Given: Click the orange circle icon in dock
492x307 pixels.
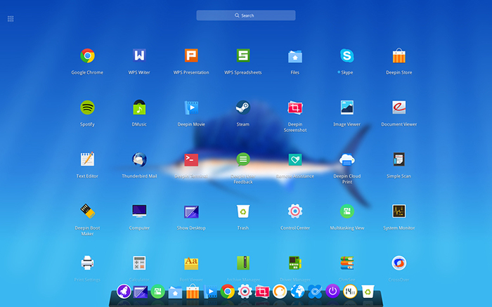Looking at the screenshot, I should pyautogui.click(x=280, y=292).
